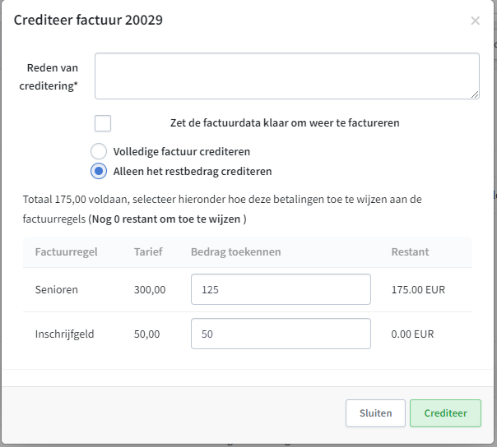Click the Tarief column header
Viewport: 497px width, 447px height.
point(148,252)
